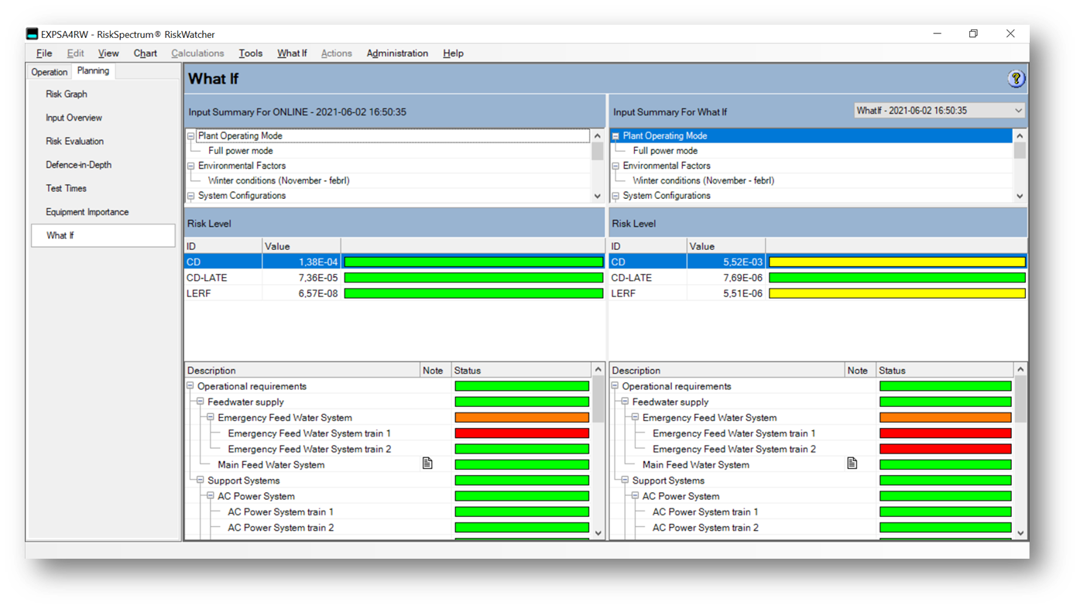Click the RiskWatcher app icon in title bar

(x=32, y=34)
